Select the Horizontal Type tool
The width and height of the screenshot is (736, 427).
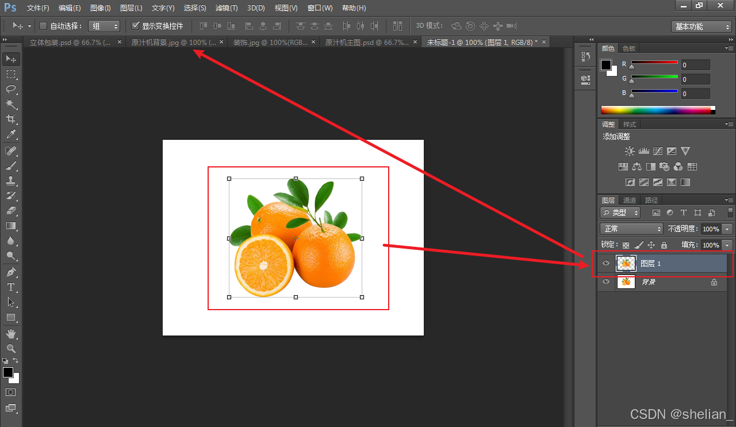point(11,287)
